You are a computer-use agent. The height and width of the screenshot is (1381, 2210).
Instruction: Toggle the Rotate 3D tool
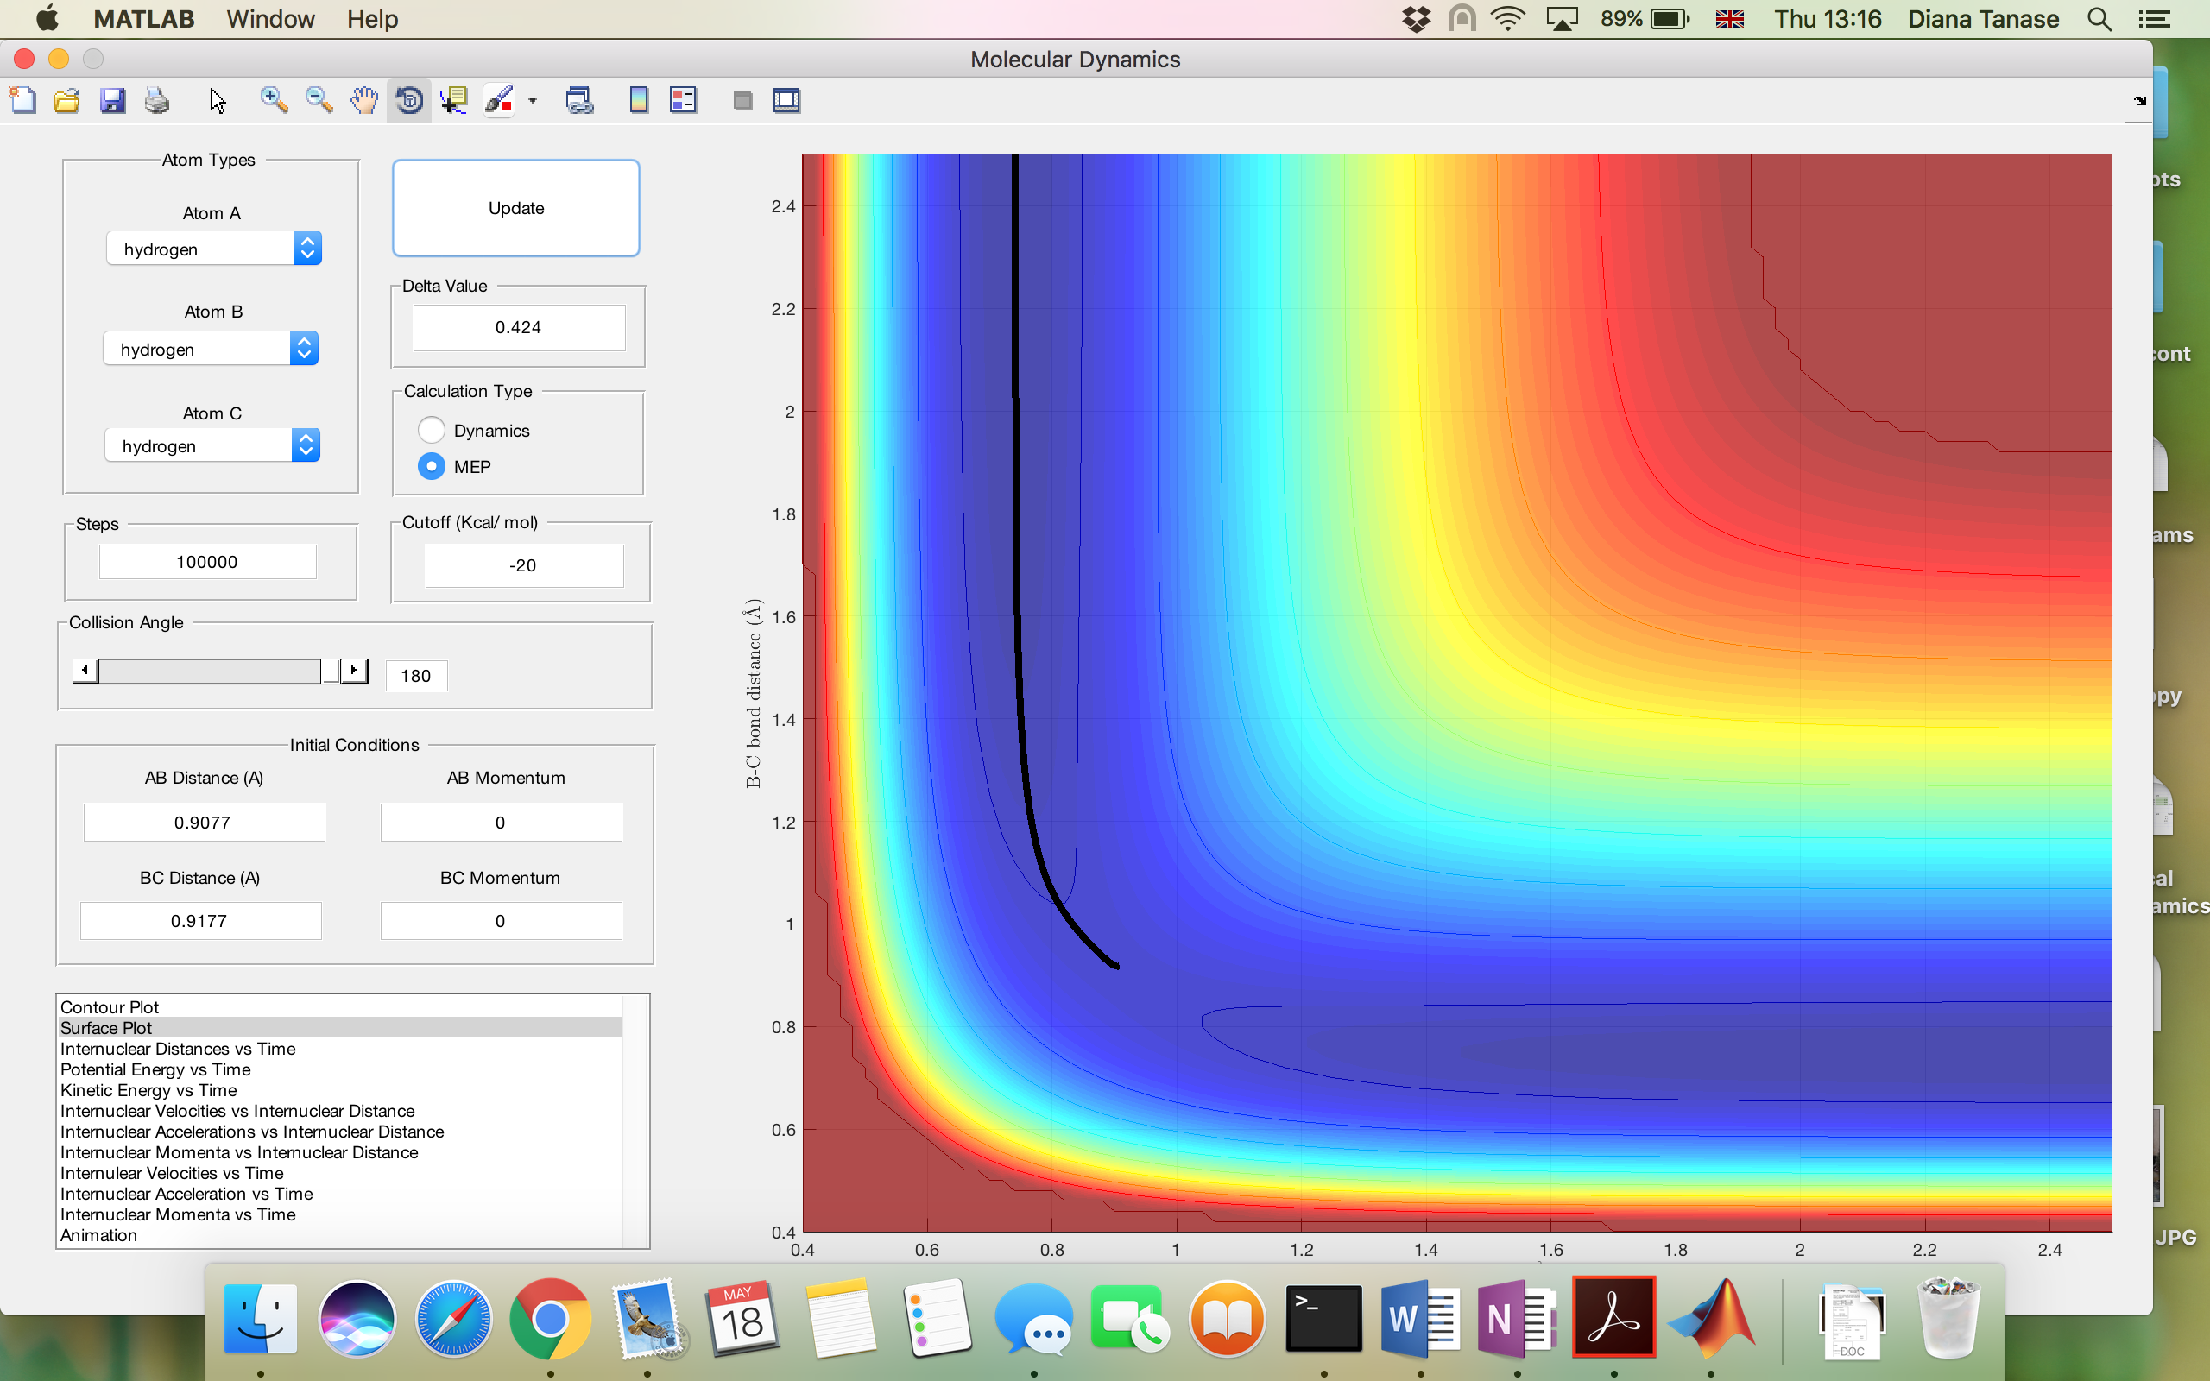pyautogui.click(x=409, y=100)
